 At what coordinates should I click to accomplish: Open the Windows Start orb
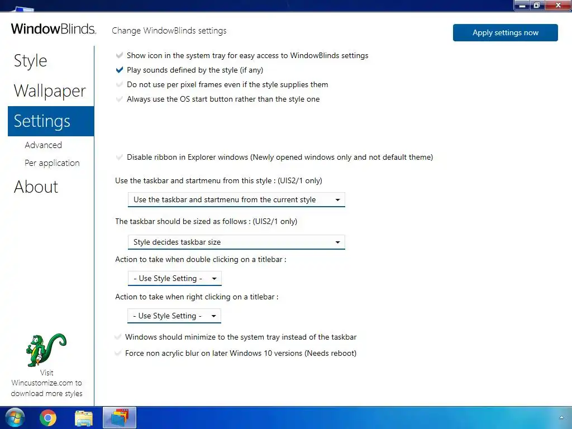click(15, 418)
